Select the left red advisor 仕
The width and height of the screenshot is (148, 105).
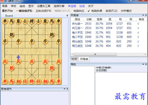click(x=25, y=81)
